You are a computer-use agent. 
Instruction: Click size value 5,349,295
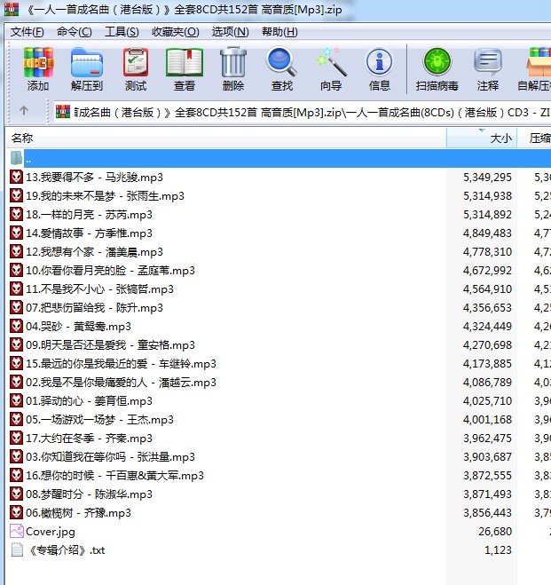(x=487, y=178)
